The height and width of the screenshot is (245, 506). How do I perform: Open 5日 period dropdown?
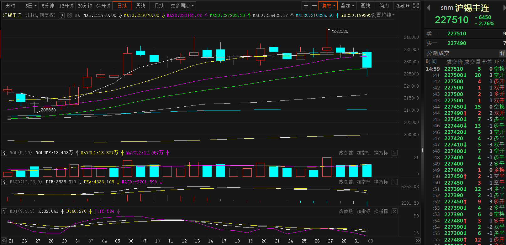point(31,6)
